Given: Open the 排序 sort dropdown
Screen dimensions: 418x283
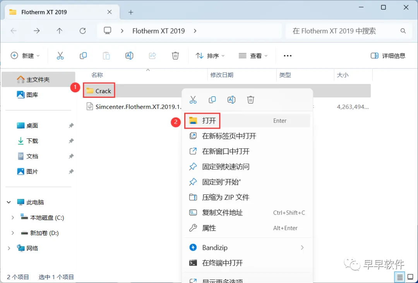Looking at the screenshot, I should [x=210, y=56].
